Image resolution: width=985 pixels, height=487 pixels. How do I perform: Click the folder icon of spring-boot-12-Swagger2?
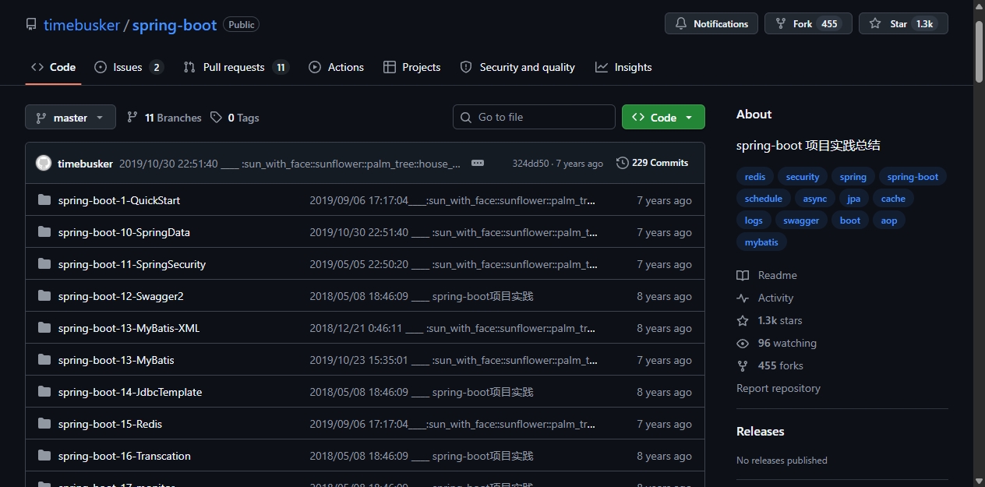44,296
